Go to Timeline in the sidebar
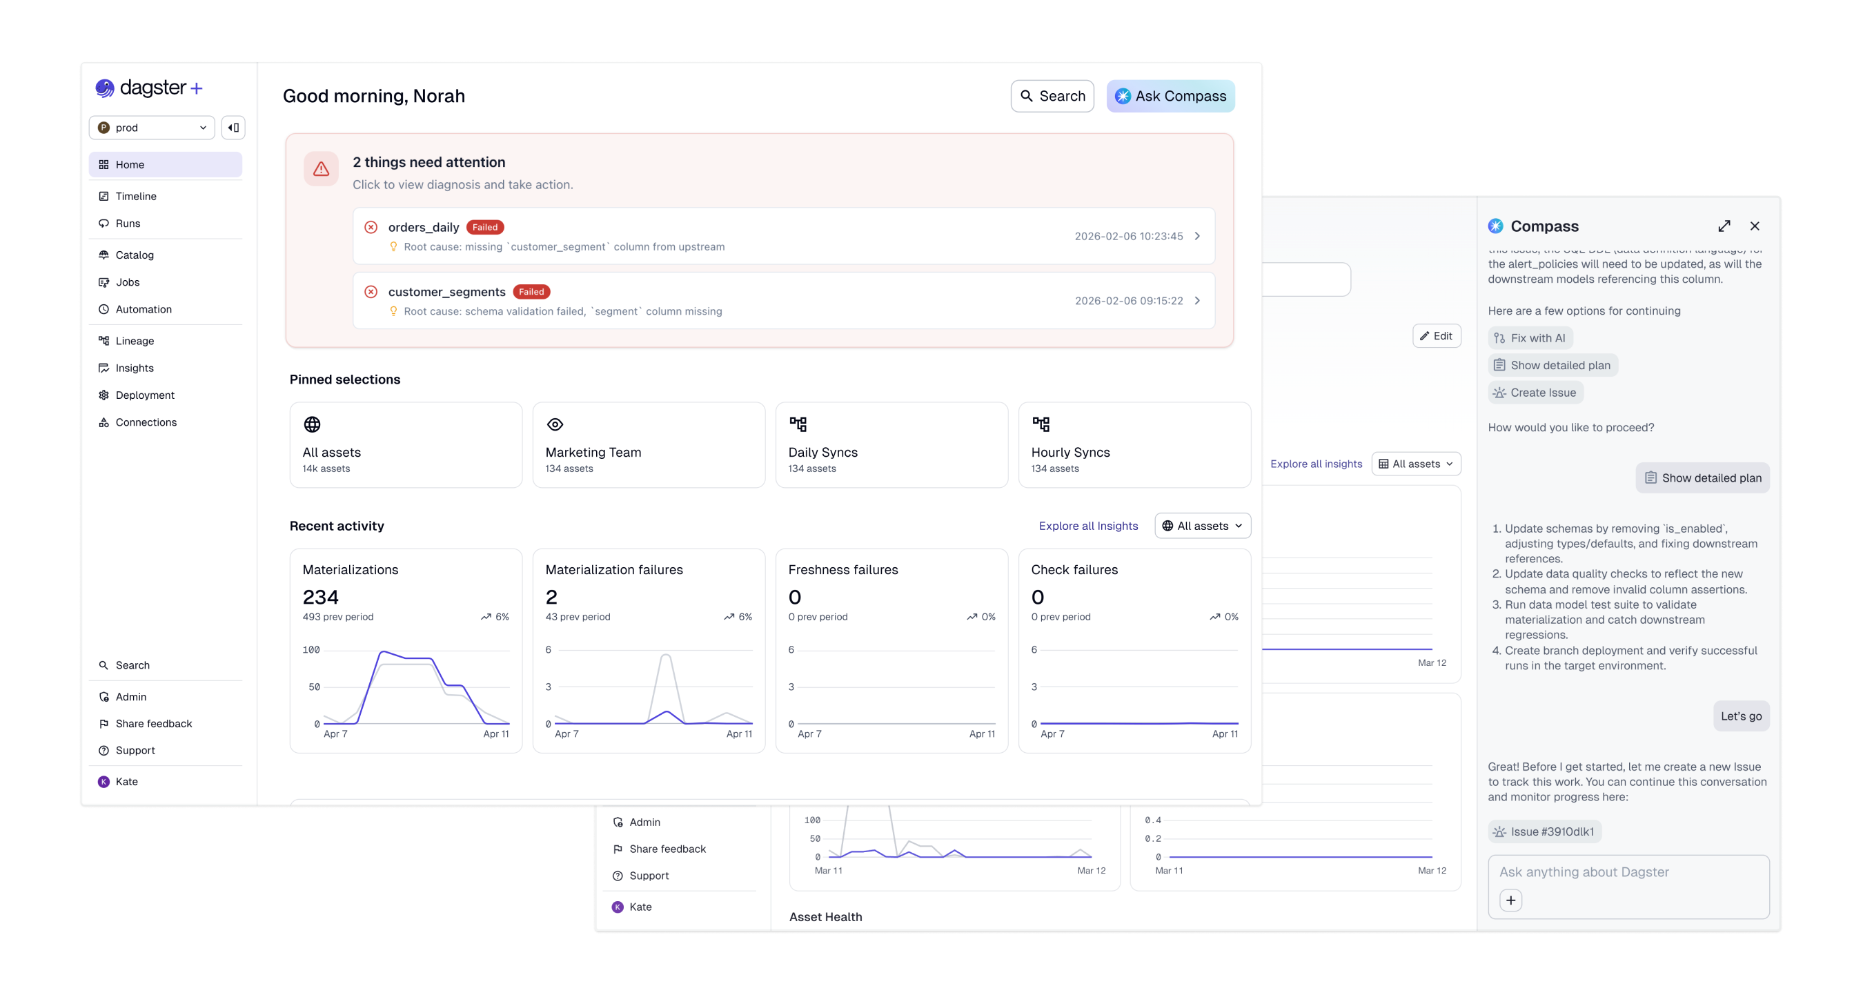 pos(136,197)
